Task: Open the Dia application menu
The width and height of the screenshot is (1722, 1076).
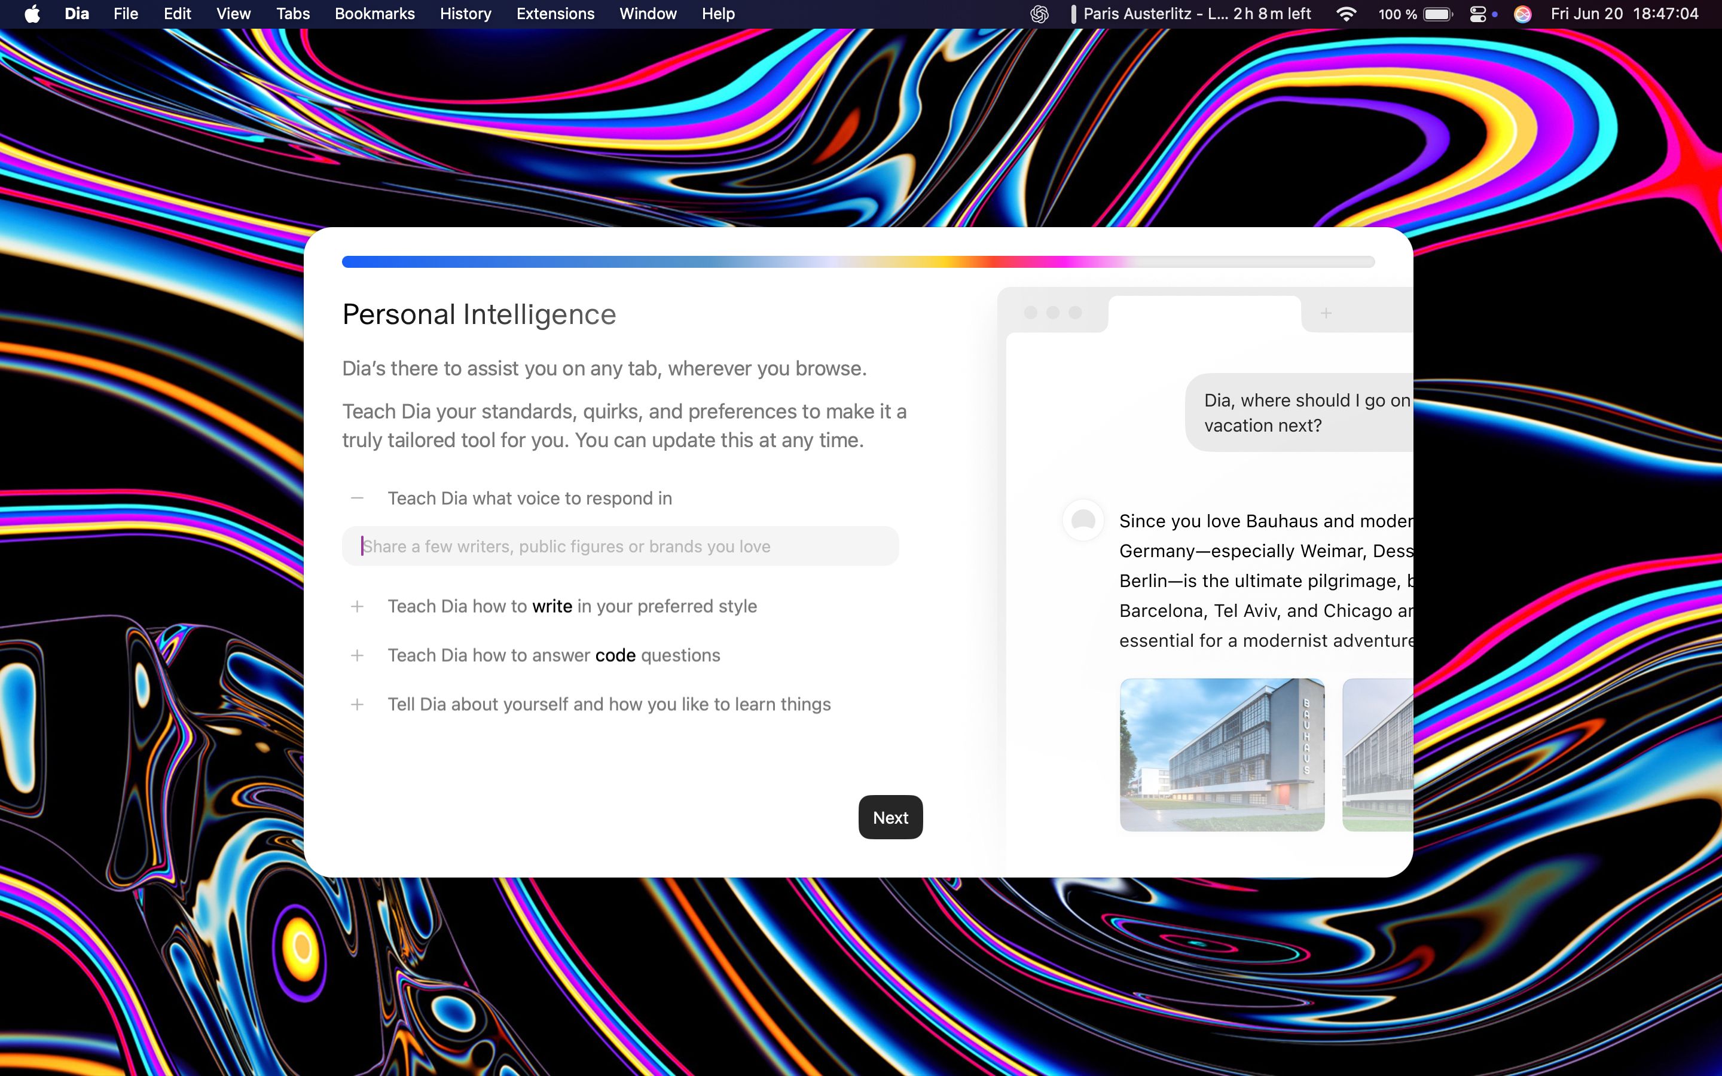Action: tap(76, 14)
